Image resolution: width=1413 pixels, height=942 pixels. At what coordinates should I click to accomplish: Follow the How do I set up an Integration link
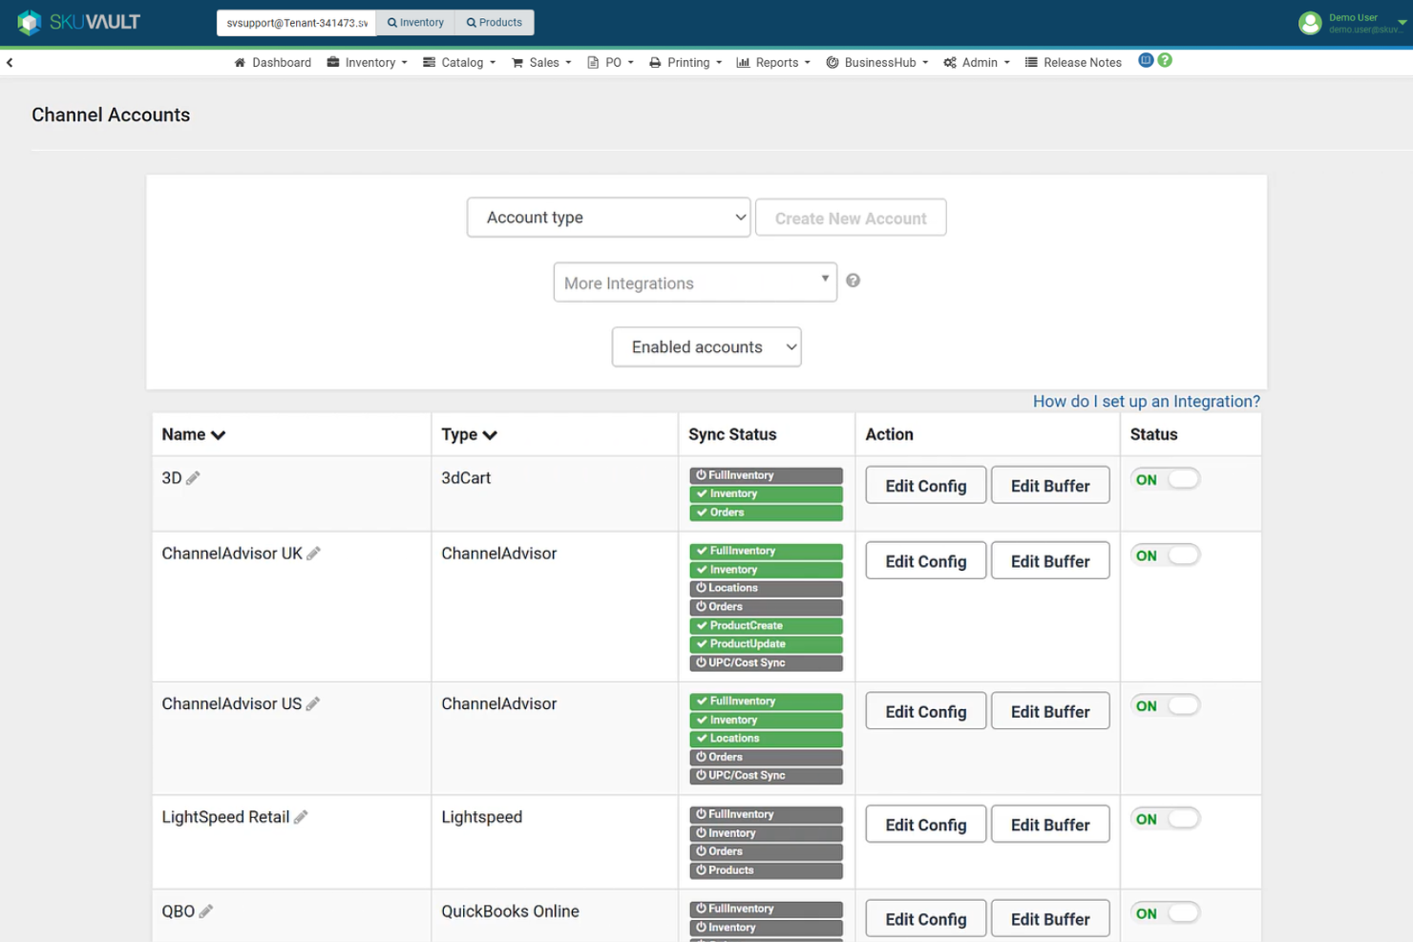click(1145, 401)
